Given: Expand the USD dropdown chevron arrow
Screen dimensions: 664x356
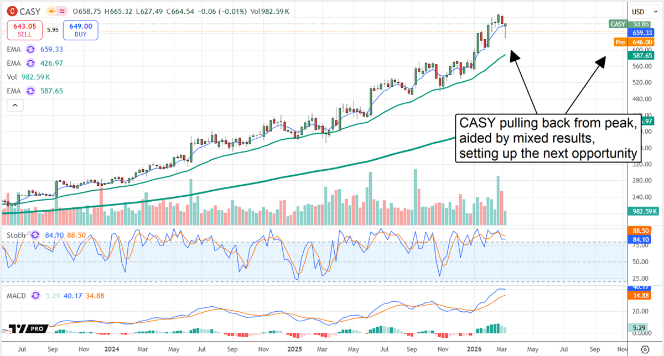Looking at the screenshot, I should 656,12.
